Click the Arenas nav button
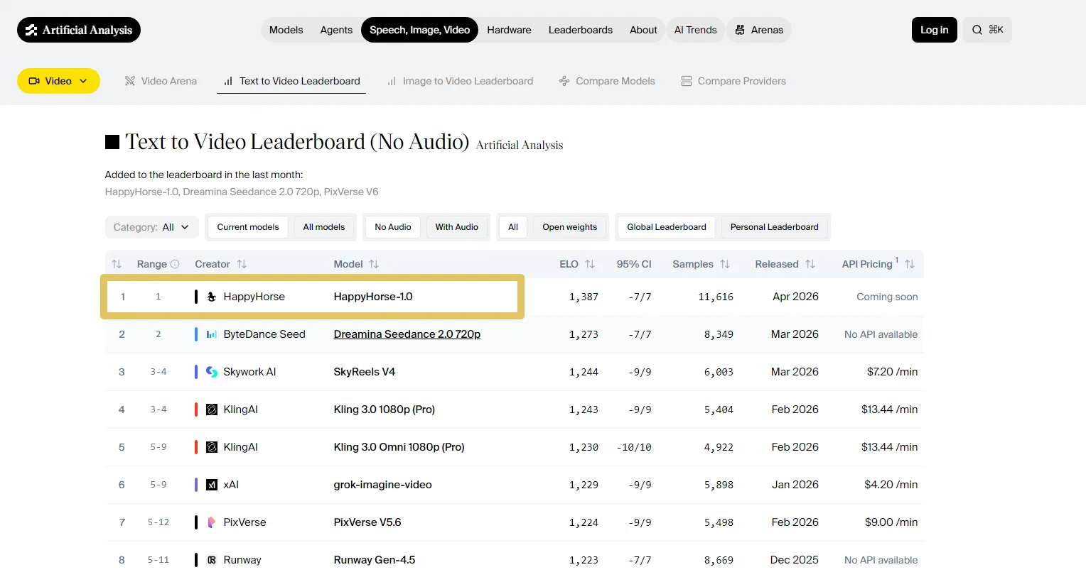1086x577 pixels. click(759, 30)
